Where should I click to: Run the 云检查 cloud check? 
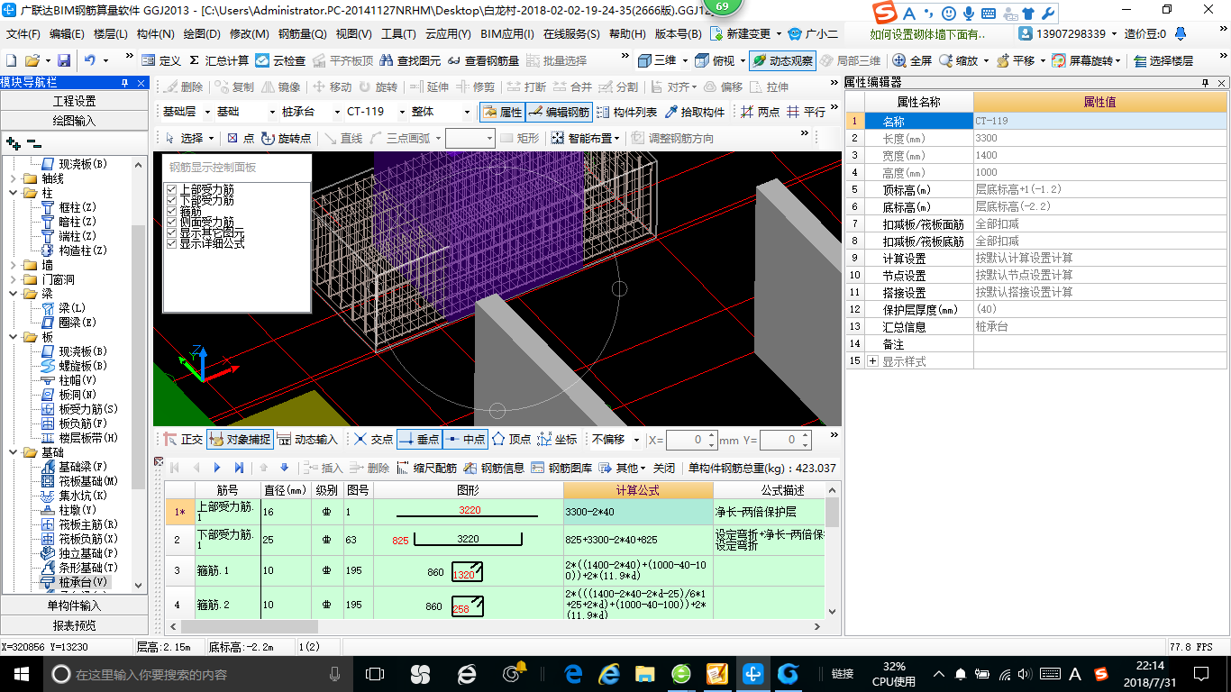pos(280,60)
